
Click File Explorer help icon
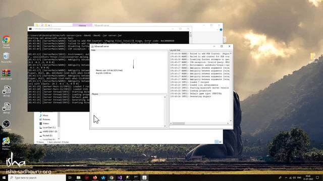click(x=221, y=30)
